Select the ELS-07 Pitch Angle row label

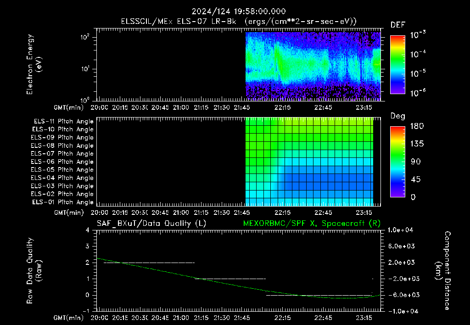(x=62, y=153)
